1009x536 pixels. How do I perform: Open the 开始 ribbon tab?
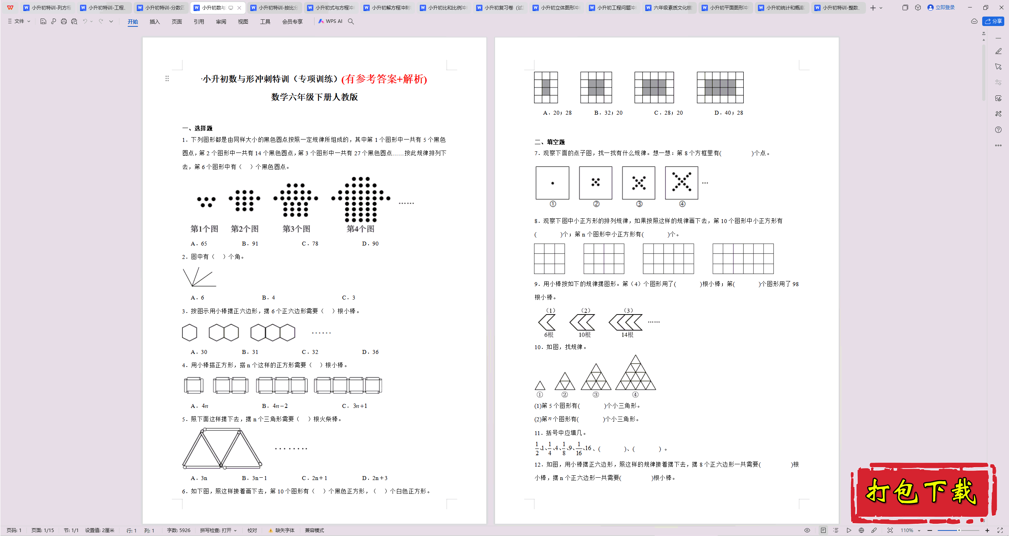pos(133,22)
